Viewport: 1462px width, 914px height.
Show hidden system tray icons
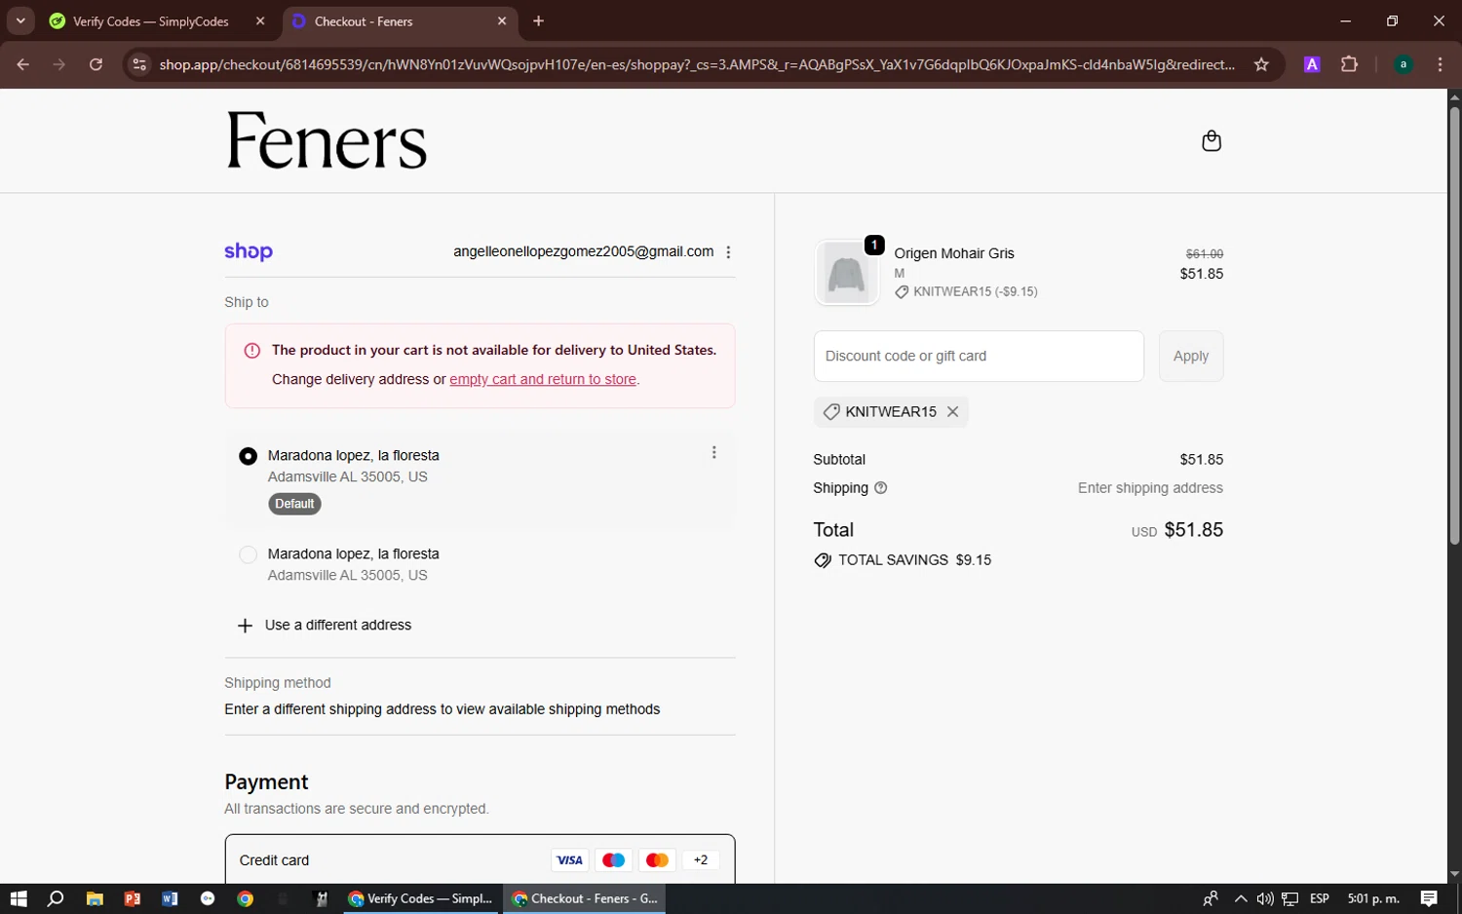pyautogui.click(x=1240, y=898)
